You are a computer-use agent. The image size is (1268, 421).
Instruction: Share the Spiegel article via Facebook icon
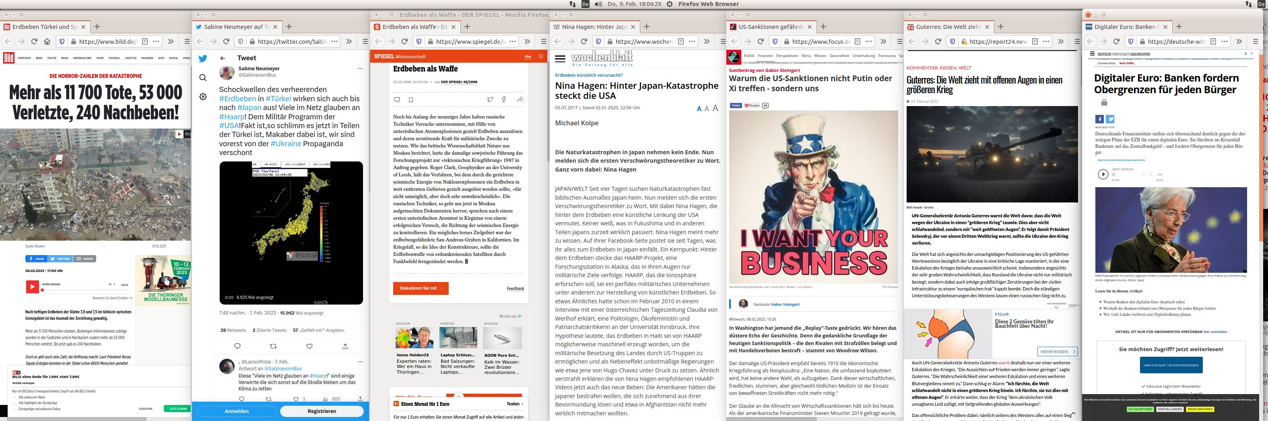pyautogui.click(x=504, y=99)
